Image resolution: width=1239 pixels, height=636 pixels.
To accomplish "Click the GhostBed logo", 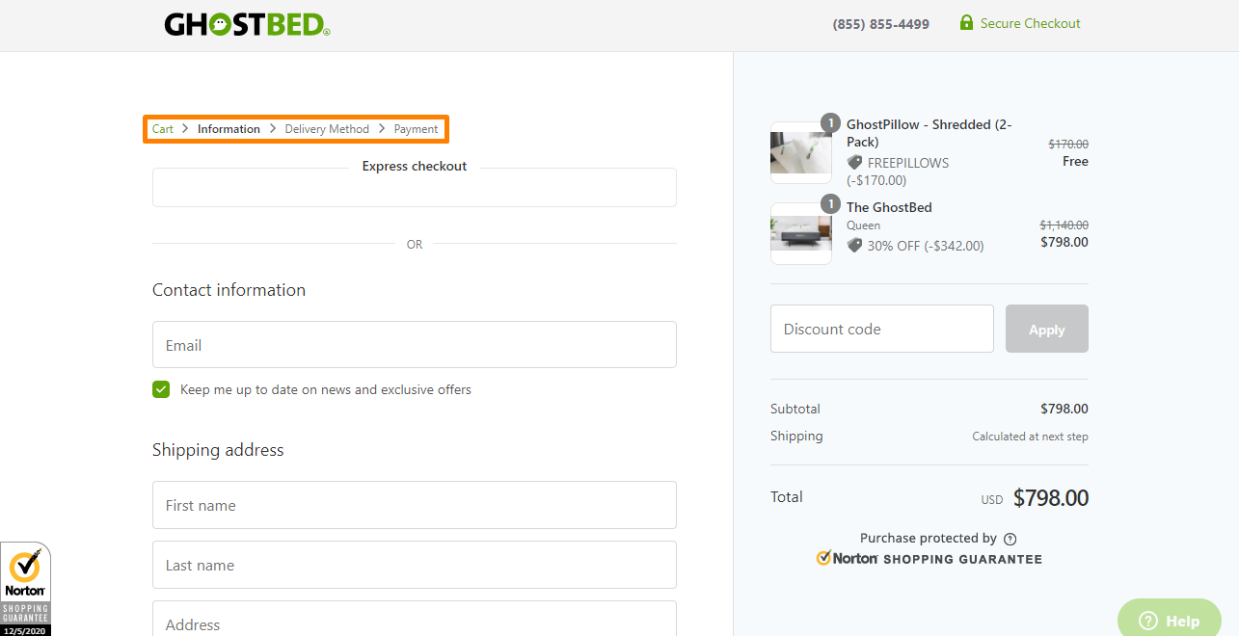I will [x=247, y=24].
